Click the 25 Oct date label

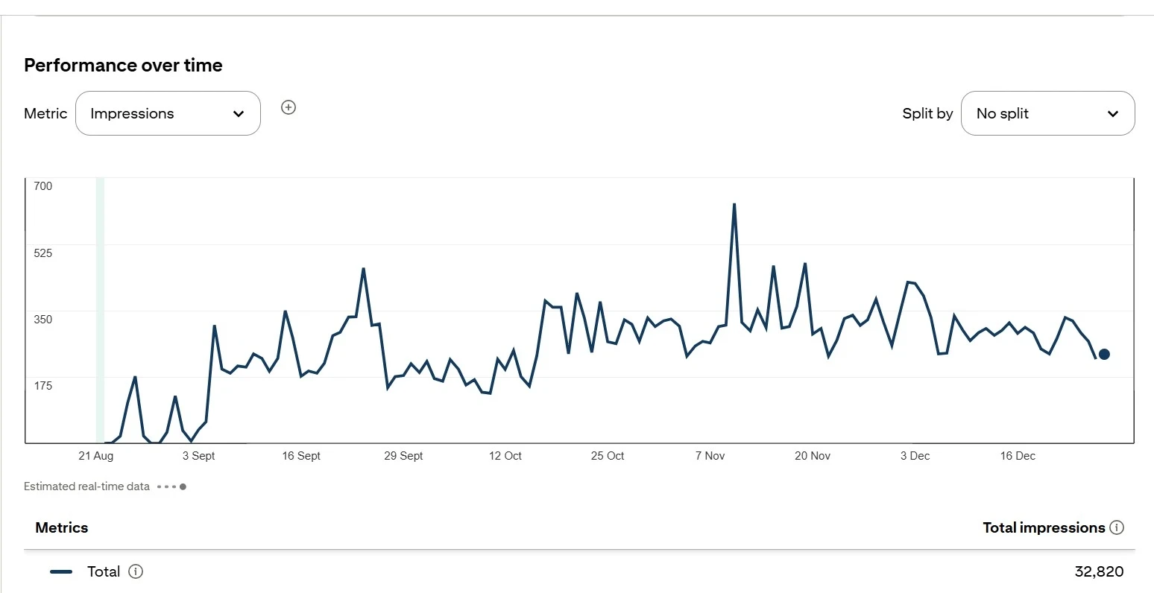[608, 456]
